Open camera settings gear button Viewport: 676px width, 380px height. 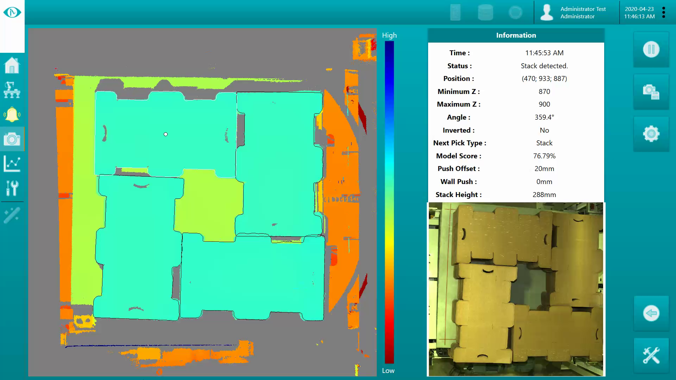point(651,134)
